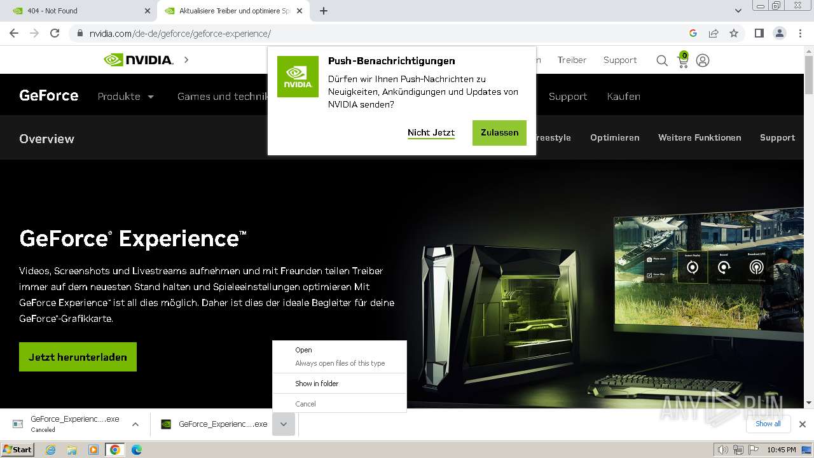
Task: Select Open in download context menu
Action: pyautogui.click(x=303, y=350)
